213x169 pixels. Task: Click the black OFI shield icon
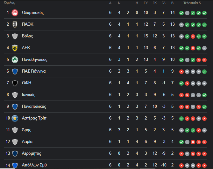pos(15,83)
